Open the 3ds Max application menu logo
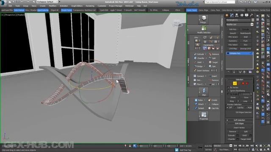Image resolution: width=271 pixels, height=152 pixels. (x=3, y=3)
